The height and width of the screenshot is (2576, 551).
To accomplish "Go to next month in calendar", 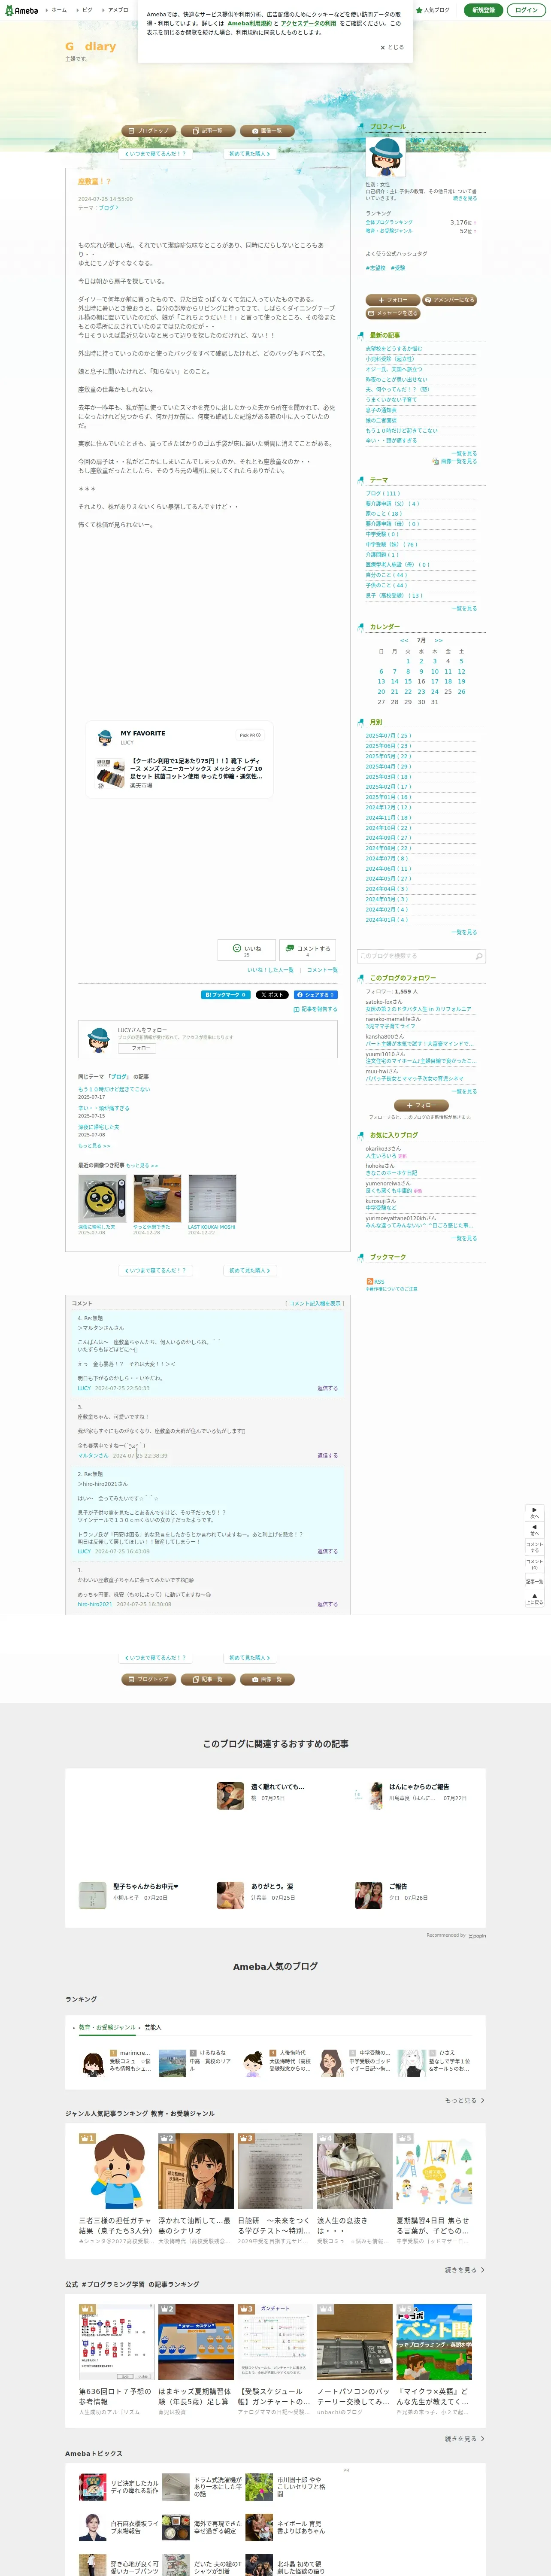I will click(x=438, y=640).
